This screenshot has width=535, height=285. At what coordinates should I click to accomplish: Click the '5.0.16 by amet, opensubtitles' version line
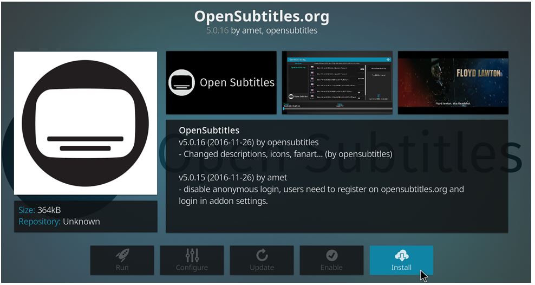coord(262,30)
